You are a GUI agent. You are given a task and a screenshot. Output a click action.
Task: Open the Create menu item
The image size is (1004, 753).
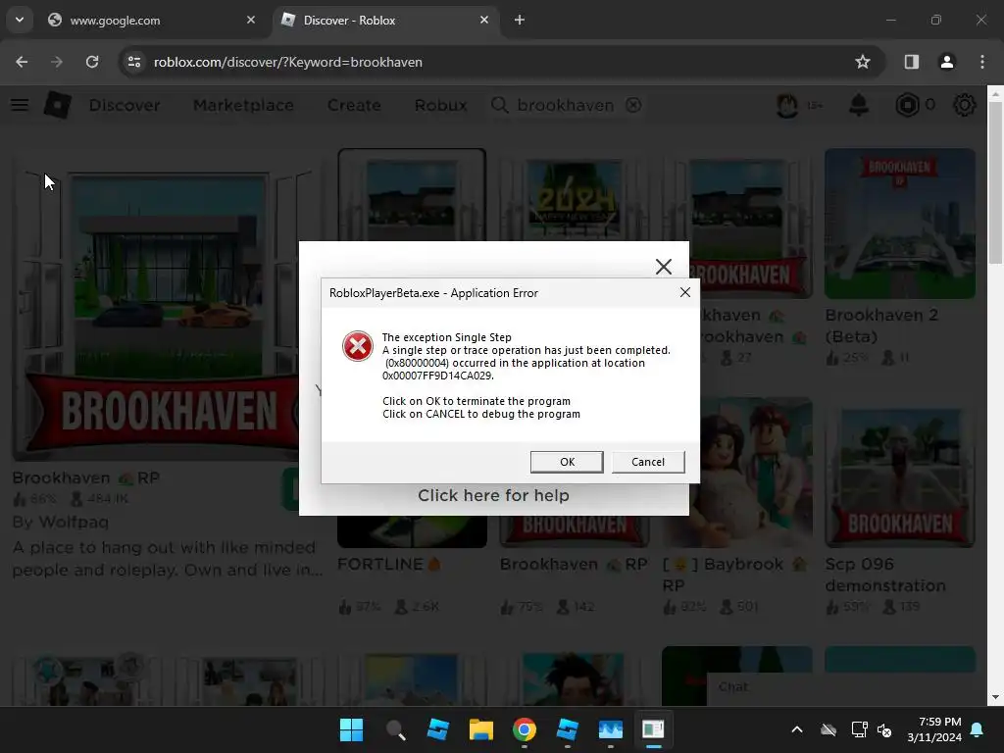click(354, 105)
